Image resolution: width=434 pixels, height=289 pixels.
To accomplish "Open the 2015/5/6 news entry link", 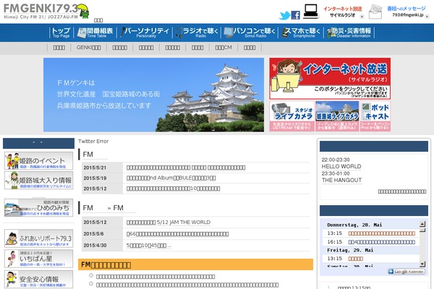I will [177, 234].
